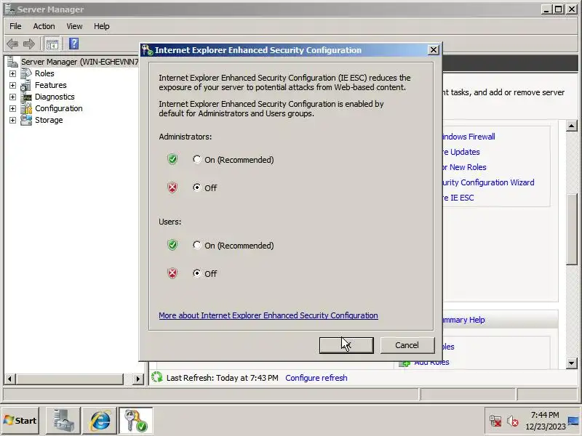Open the Windows Firewall link

(x=469, y=137)
